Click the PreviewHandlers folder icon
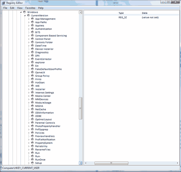The width and height of the screenshot is (181, 172). click(x=33, y=136)
